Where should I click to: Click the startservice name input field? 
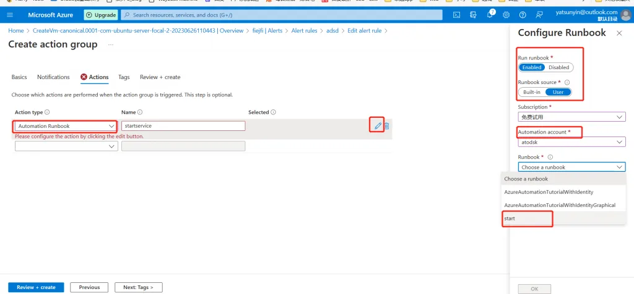pos(183,126)
